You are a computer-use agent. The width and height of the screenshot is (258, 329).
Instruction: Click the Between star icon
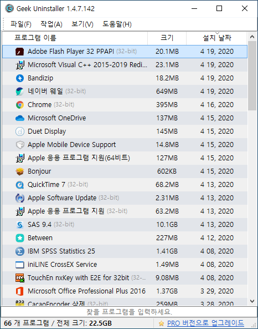pyautogui.click(x=20, y=238)
